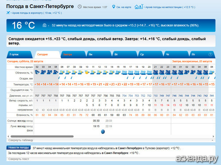The height and width of the screenshot is (165, 221).
Task: Click the Луна: восход заход label
Action: pyautogui.click(x=22, y=126)
